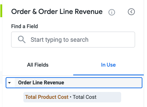
Task: Focus the Start typing to search field
Action: pos(73,40)
